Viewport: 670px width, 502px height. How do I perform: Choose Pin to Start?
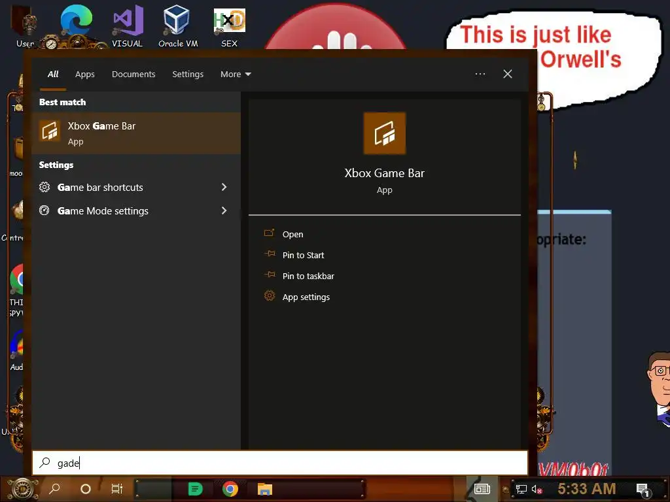304,255
